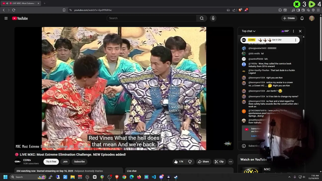
Task: Click the YouTube search magnifier button
Action: click(202, 18)
